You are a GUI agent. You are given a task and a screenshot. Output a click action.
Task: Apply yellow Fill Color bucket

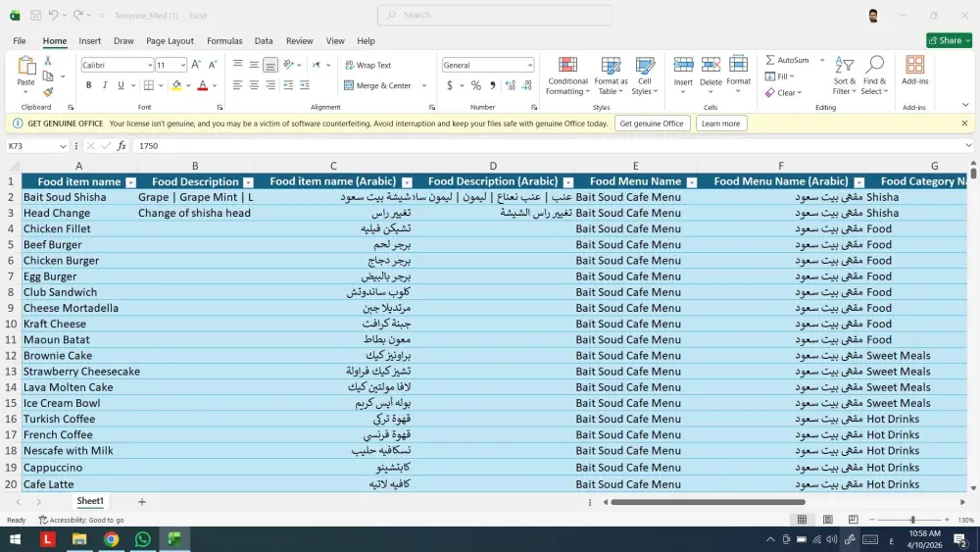click(x=176, y=85)
